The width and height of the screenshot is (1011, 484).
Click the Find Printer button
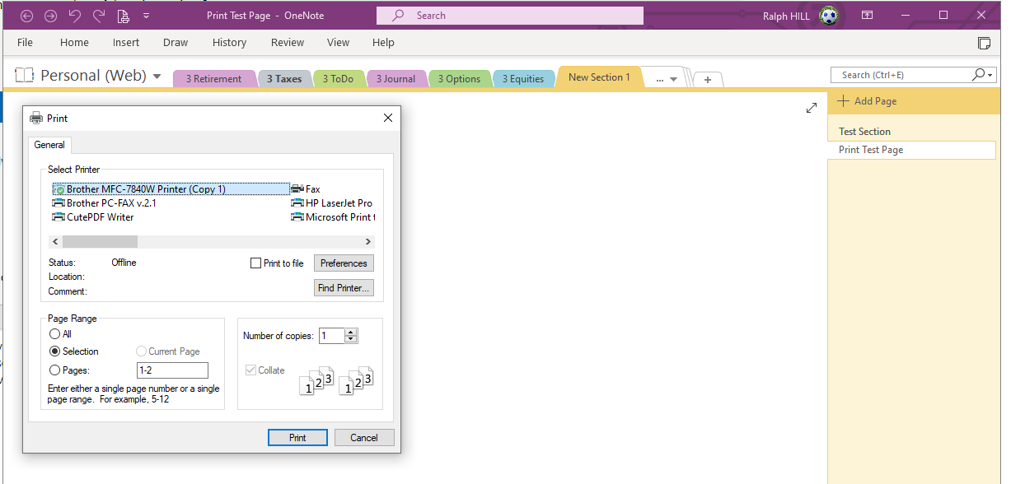click(344, 287)
